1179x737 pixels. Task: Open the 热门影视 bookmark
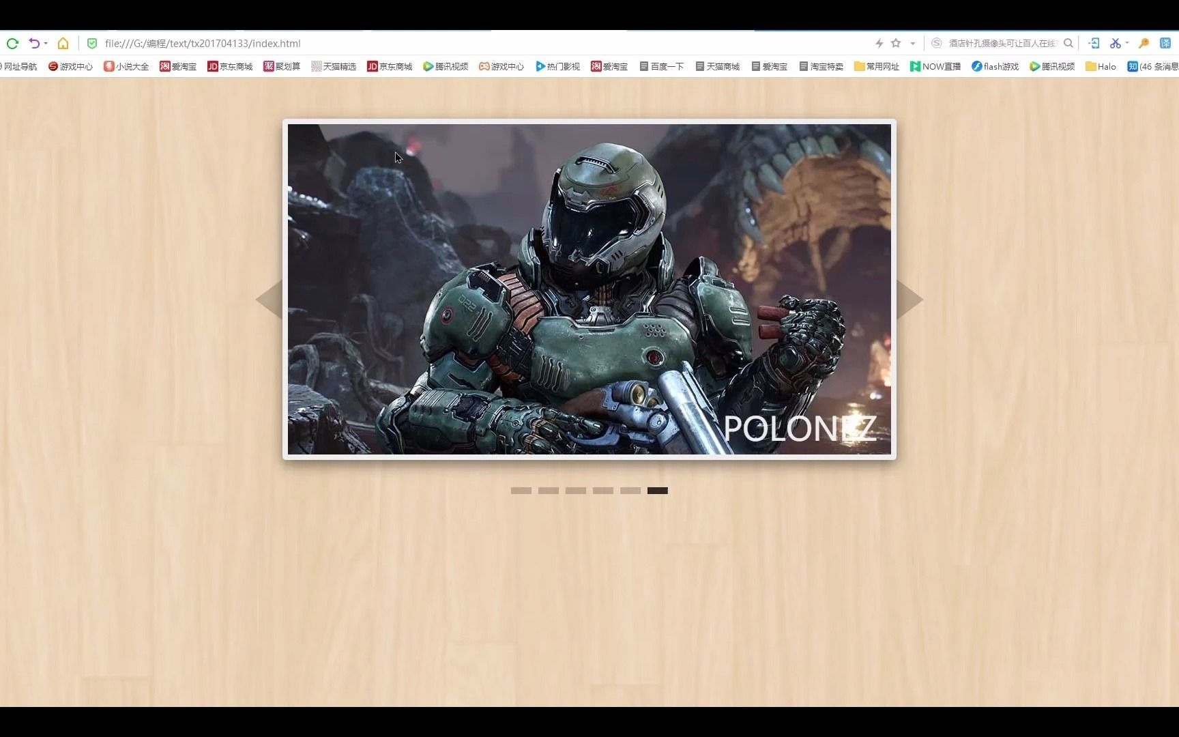557,67
